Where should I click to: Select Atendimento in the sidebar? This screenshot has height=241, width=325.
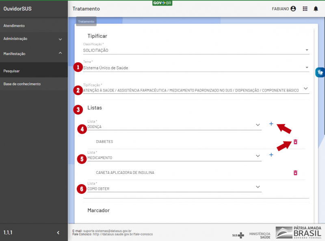coord(14,26)
